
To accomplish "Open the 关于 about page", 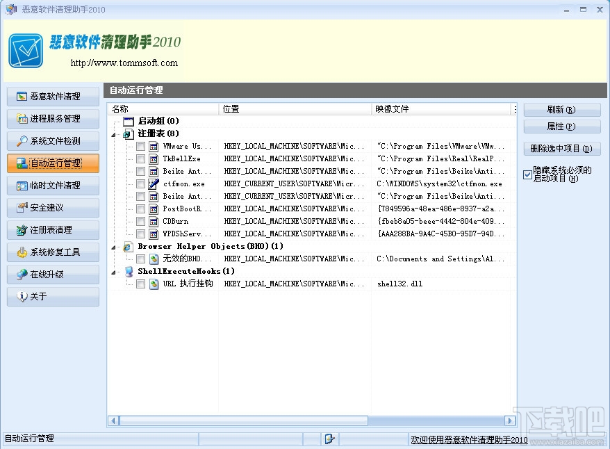I will tap(53, 297).
